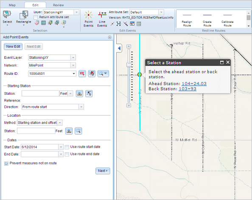This screenshot has height=200, width=252.
Task: Open the Attribute Set dropdown
Action: [161, 12]
